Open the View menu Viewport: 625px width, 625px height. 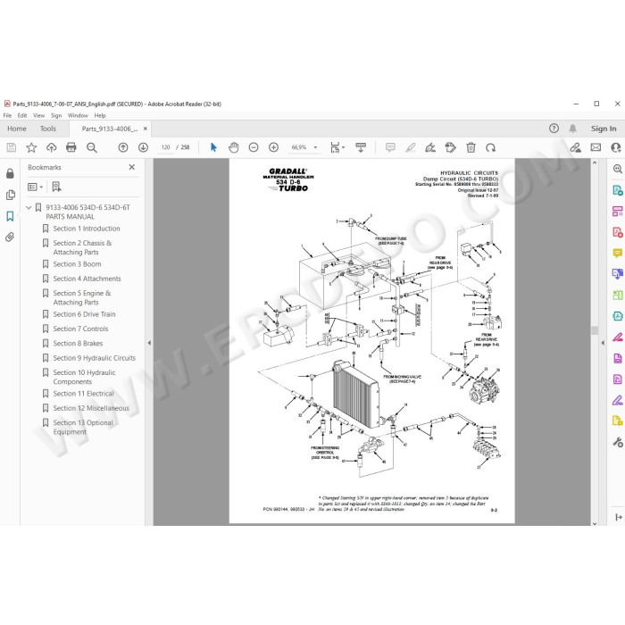(x=38, y=115)
